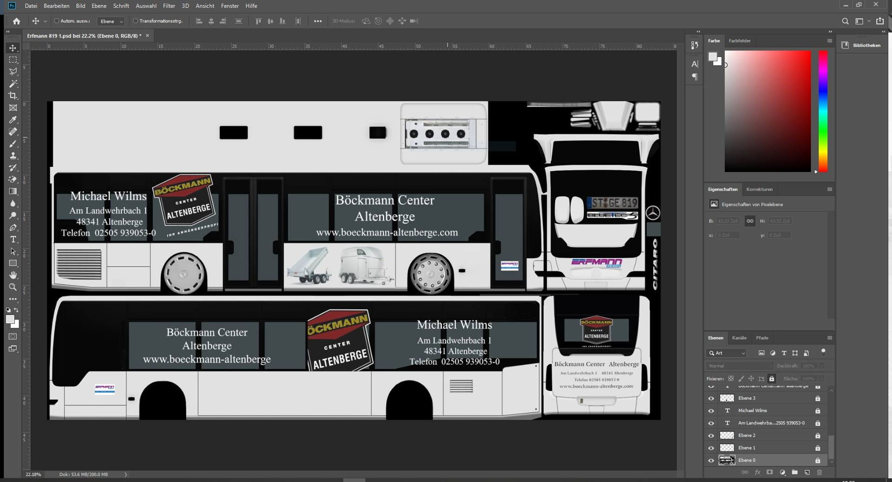Enable the Autom. ausw. checkbox

point(57,21)
